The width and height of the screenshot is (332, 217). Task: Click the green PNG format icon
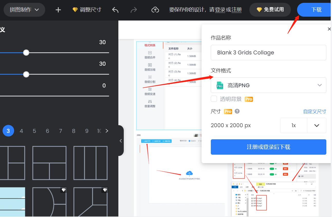point(220,85)
